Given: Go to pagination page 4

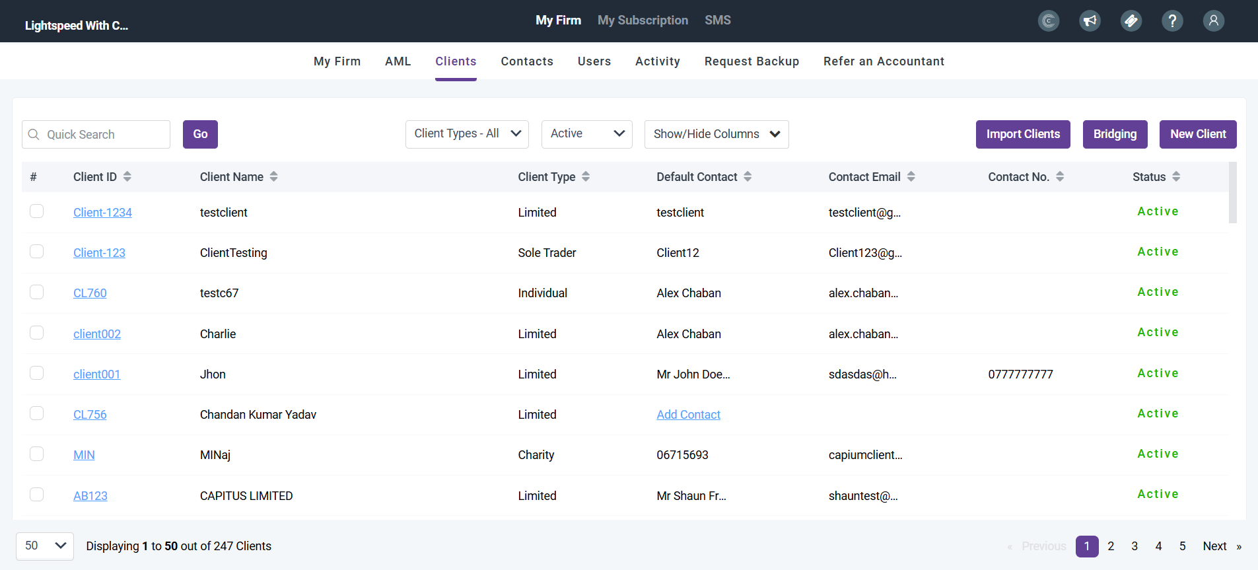Looking at the screenshot, I should (1158, 546).
